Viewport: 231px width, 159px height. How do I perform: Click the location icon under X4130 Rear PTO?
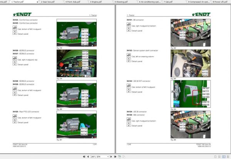tap(15, 116)
